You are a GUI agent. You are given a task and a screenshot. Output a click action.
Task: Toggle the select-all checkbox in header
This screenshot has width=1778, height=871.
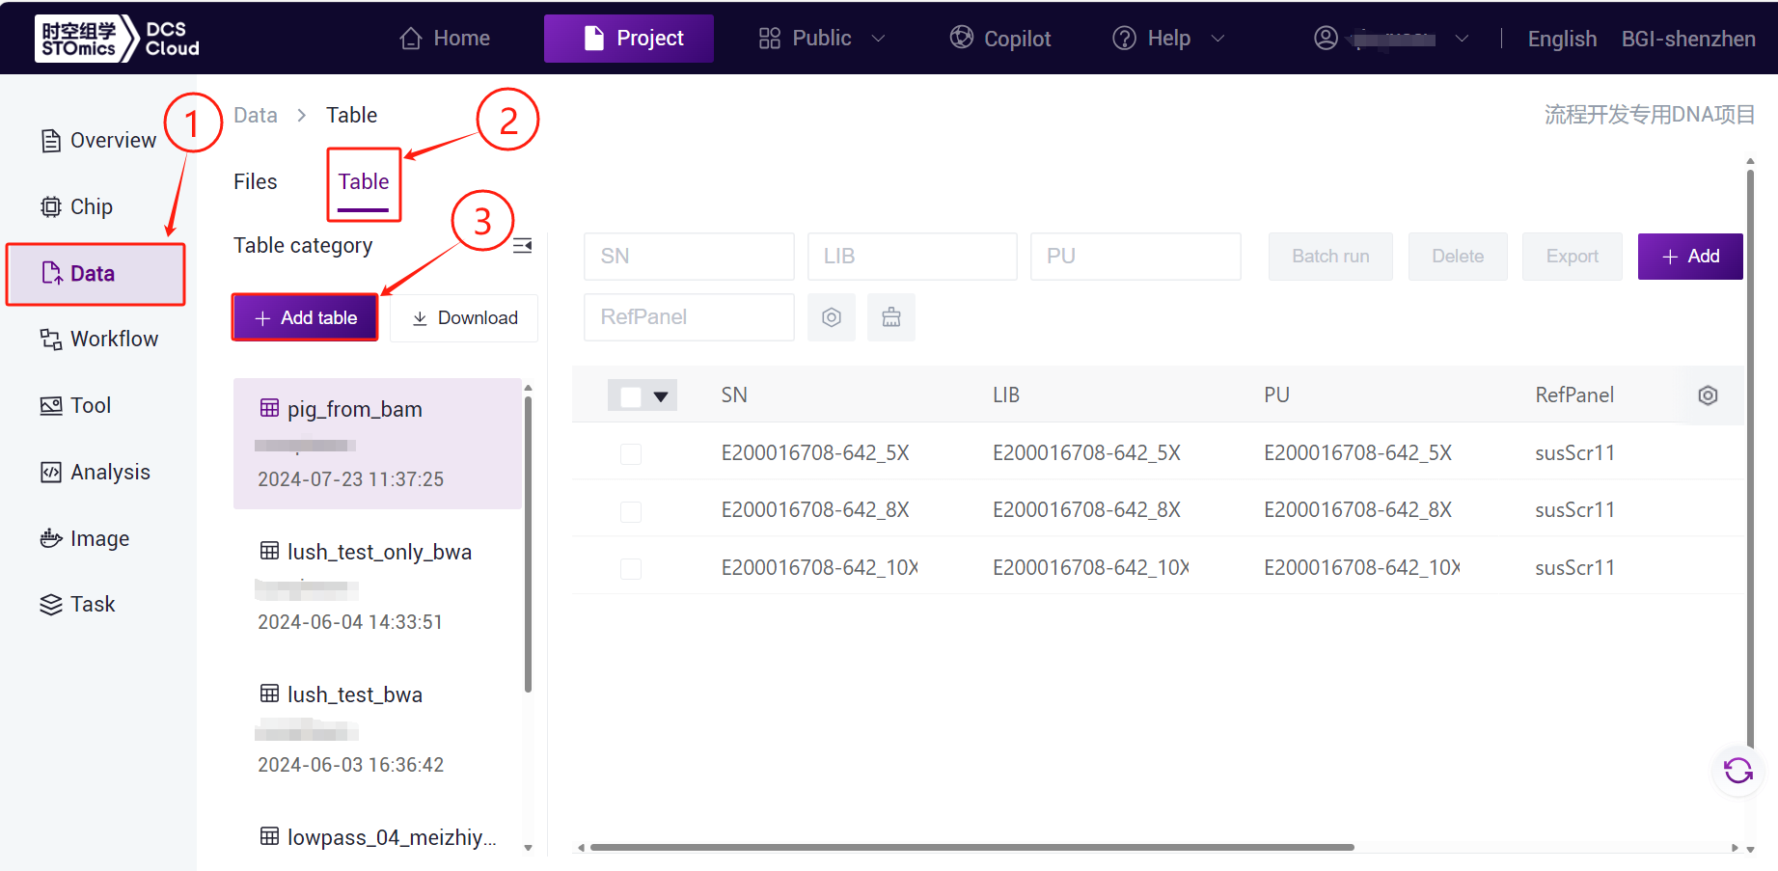pos(631,396)
